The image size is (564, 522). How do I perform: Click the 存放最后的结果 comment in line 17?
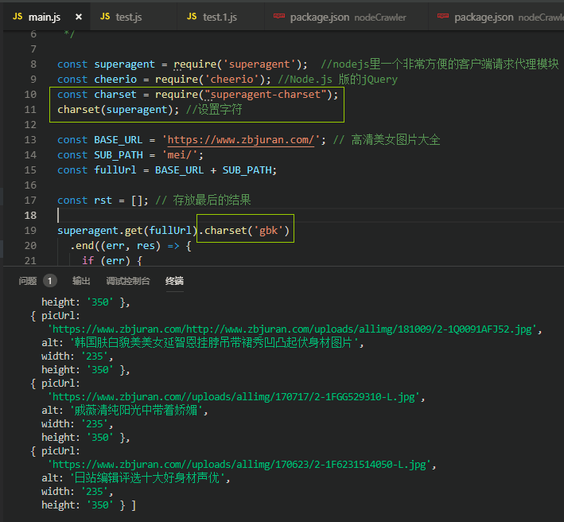click(212, 200)
